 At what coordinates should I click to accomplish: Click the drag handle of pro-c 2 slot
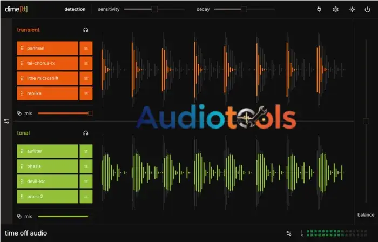[22, 197]
